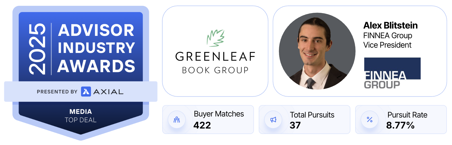Screen dimensions: 452x145
Task: Click the Pursuit Rate label
Action: (407, 115)
